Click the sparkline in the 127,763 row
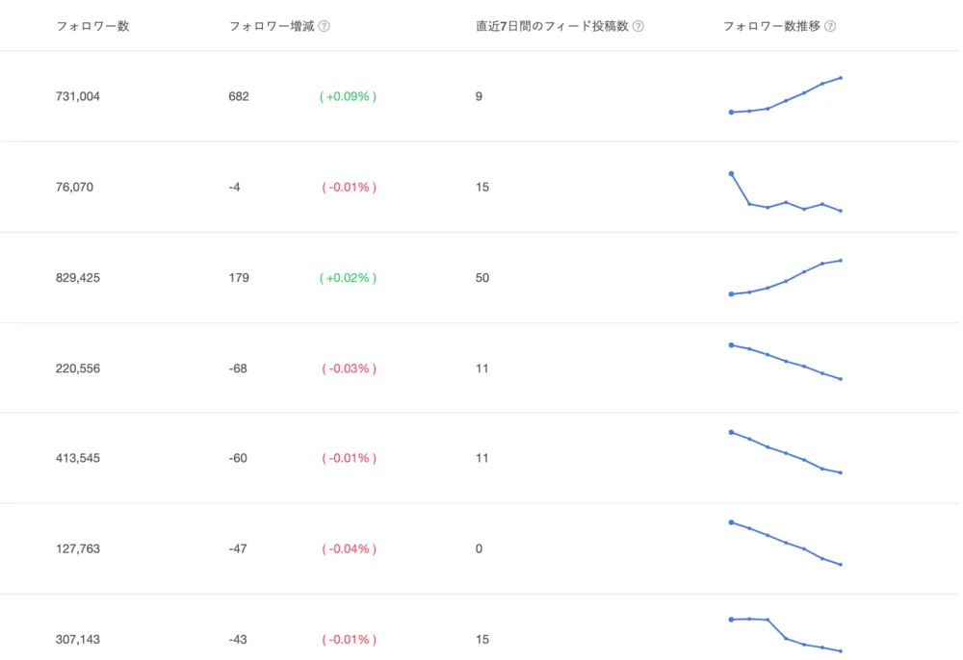 (786, 543)
